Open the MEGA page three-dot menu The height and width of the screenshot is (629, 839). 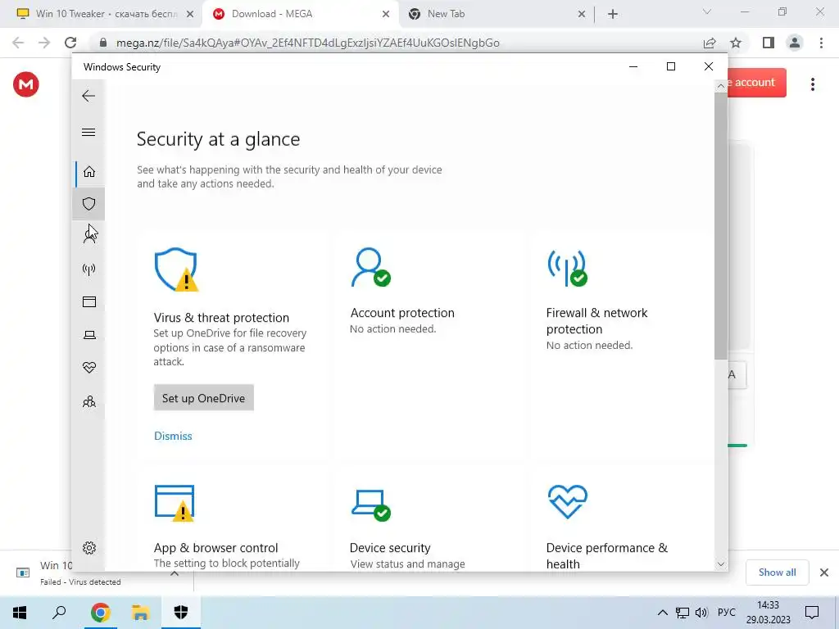(812, 84)
